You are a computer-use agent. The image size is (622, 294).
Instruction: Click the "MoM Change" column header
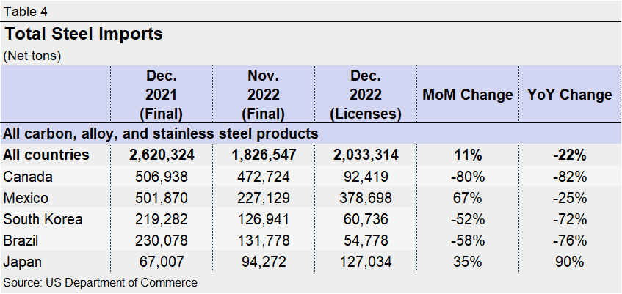point(467,95)
